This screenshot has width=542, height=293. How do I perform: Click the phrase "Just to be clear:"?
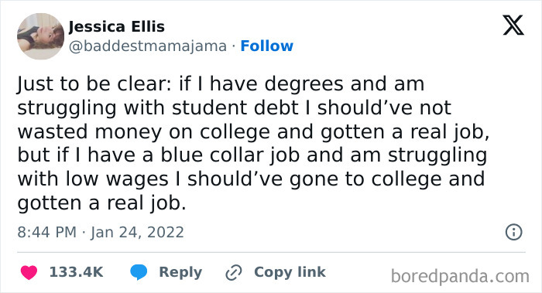pos(94,83)
